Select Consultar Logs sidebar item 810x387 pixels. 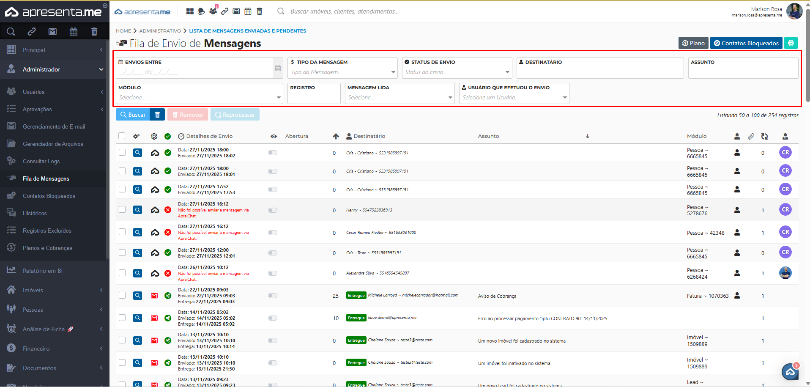click(41, 161)
